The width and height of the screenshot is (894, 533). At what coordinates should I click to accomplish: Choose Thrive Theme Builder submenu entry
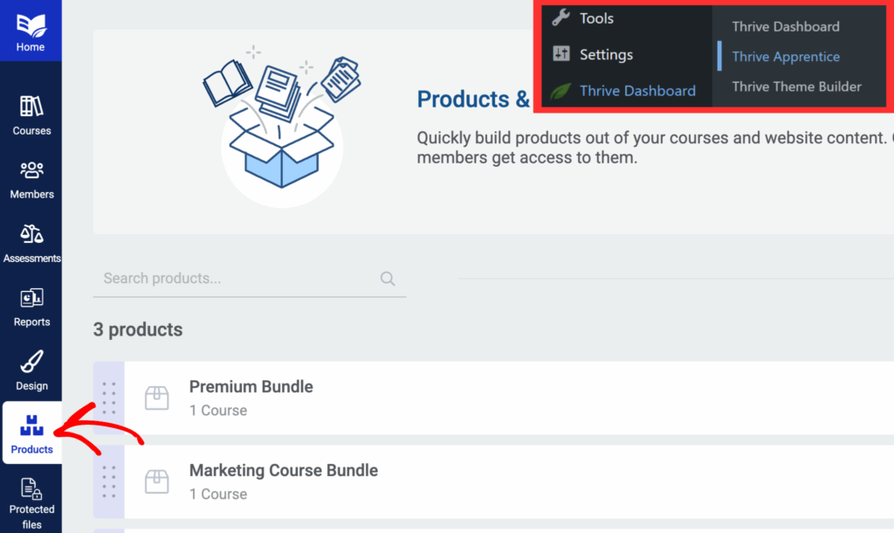(796, 87)
